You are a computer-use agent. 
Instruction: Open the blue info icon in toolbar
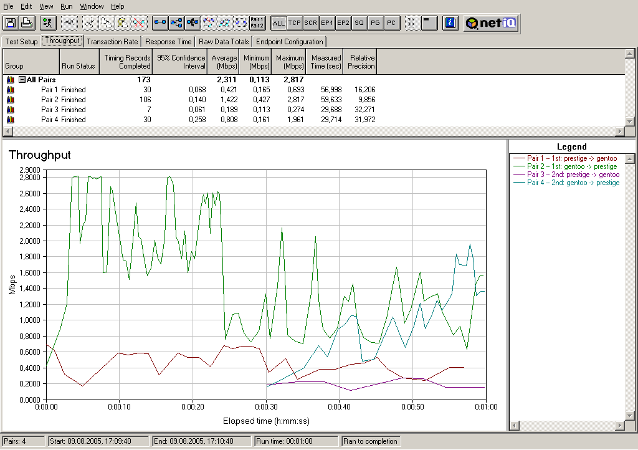click(451, 23)
